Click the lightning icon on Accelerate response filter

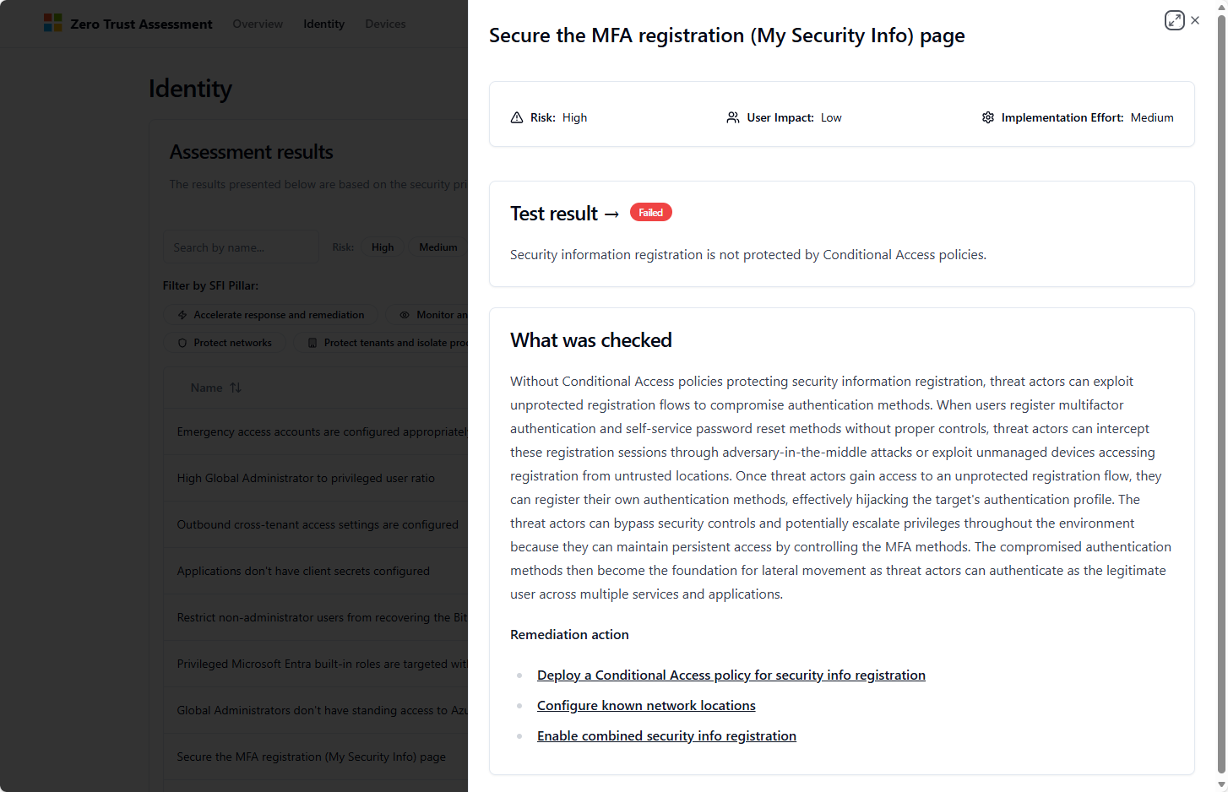click(182, 314)
